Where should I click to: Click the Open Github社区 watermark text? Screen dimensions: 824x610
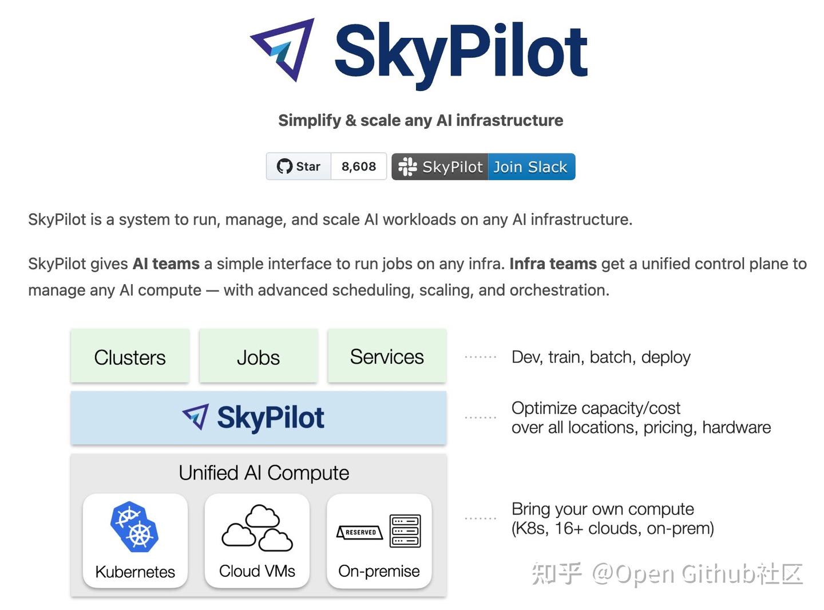point(696,573)
